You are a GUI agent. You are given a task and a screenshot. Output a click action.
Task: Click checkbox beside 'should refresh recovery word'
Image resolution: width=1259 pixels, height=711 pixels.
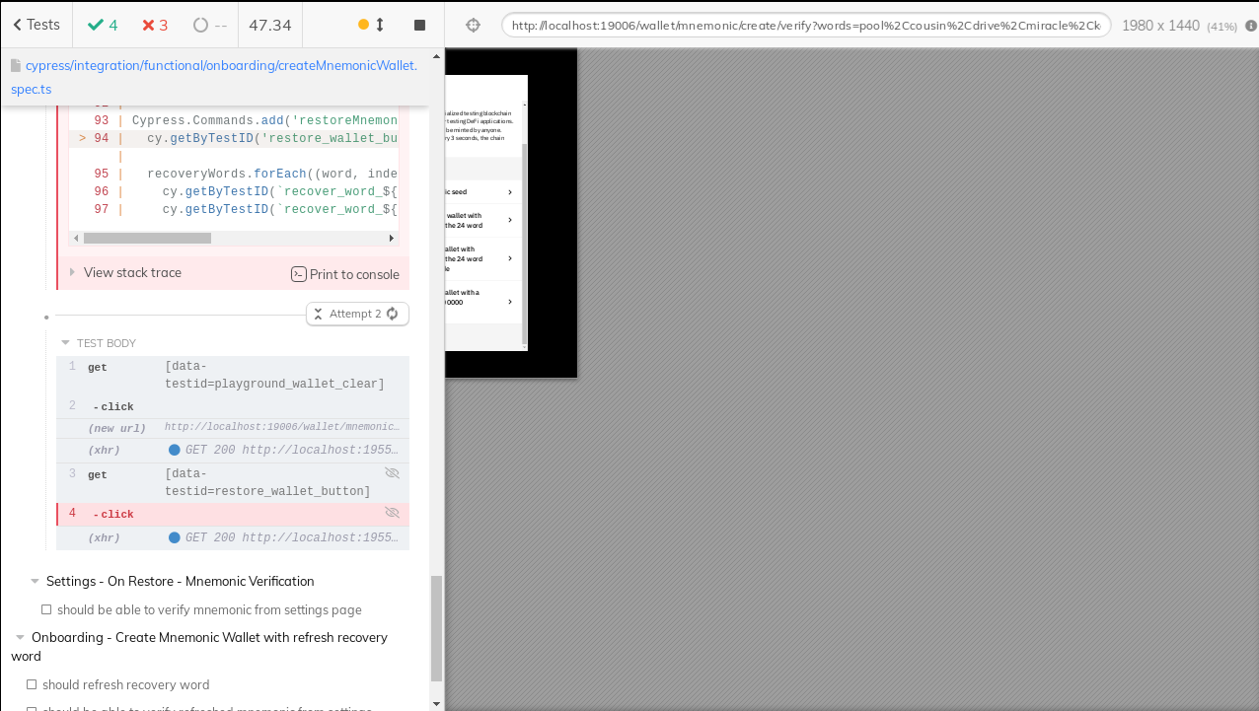point(32,684)
